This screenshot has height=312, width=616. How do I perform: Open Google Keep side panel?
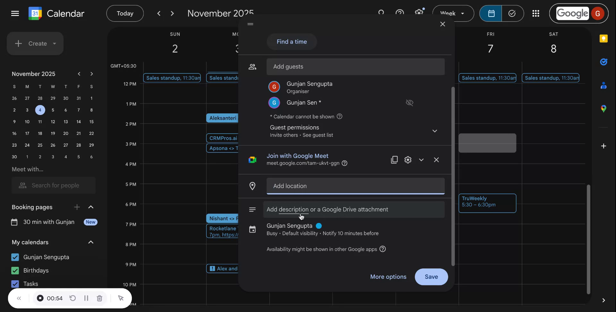[x=603, y=38]
